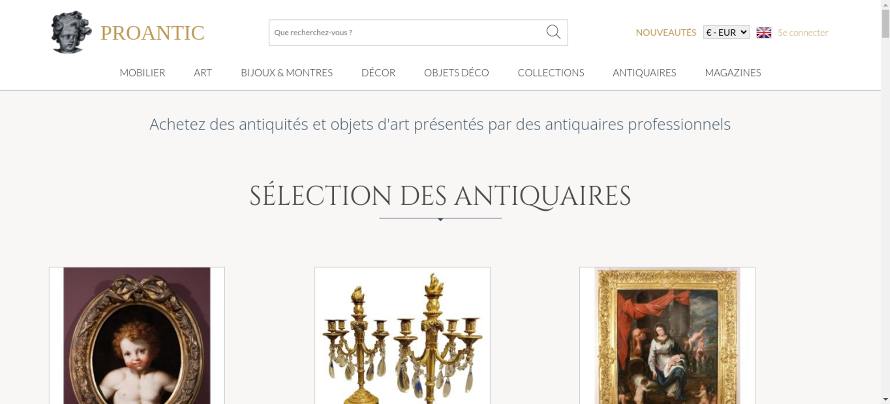Open the BIJOUX & MONTRES menu
Viewport: 890px width, 404px height.
click(x=287, y=73)
